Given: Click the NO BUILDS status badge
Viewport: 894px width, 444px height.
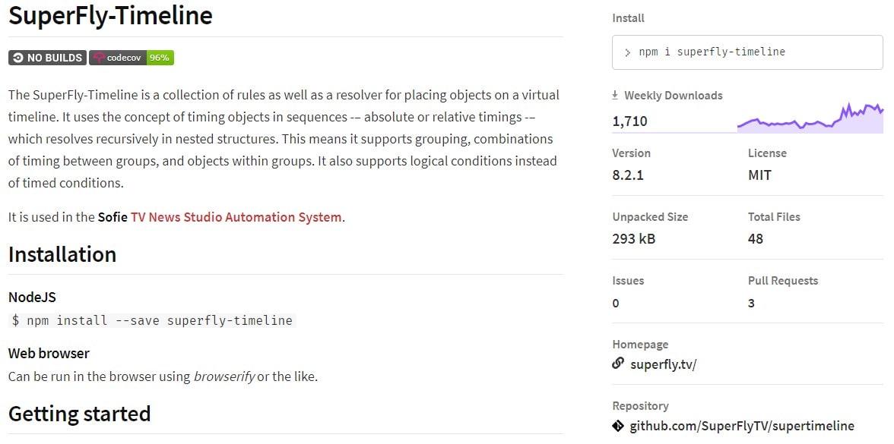Looking at the screenshot, I should coord(46,58).
